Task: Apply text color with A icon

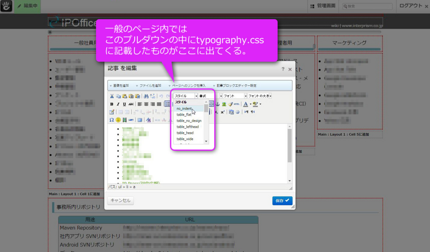Action: [245, 104]
